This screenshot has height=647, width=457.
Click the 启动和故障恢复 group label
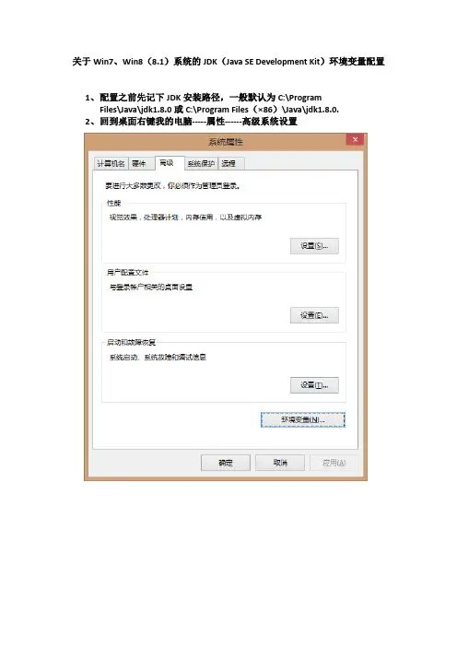pos(131,342)
